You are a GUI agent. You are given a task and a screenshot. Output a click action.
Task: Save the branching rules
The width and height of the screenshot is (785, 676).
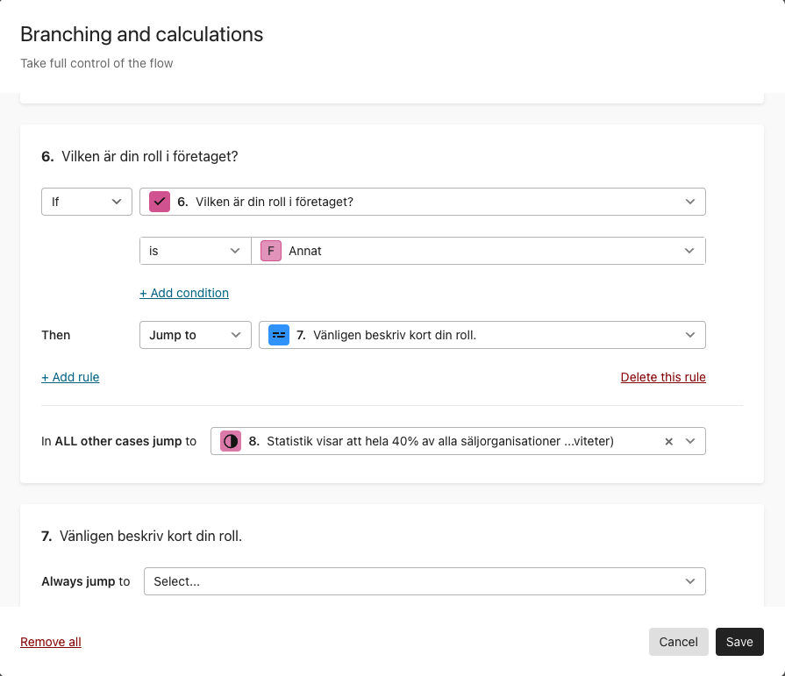click(739, 642)
